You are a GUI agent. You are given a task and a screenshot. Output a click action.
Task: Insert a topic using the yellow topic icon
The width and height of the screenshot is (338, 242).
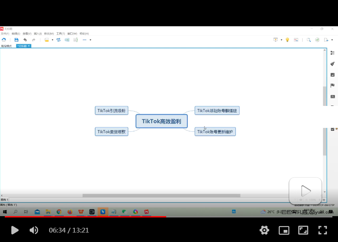[x=47, y=40]
